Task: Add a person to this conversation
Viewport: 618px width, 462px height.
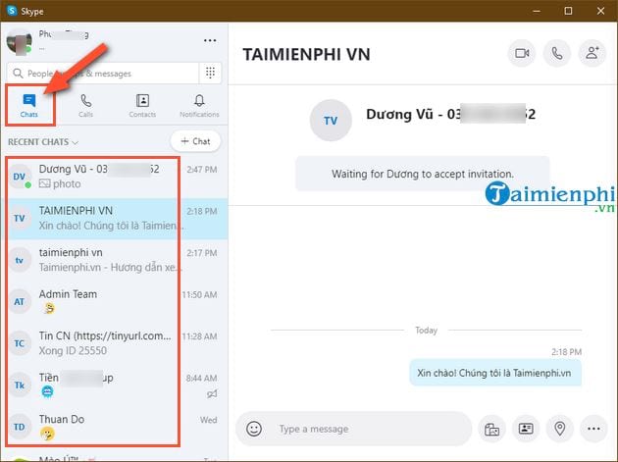Action: [x=592, y=53]
